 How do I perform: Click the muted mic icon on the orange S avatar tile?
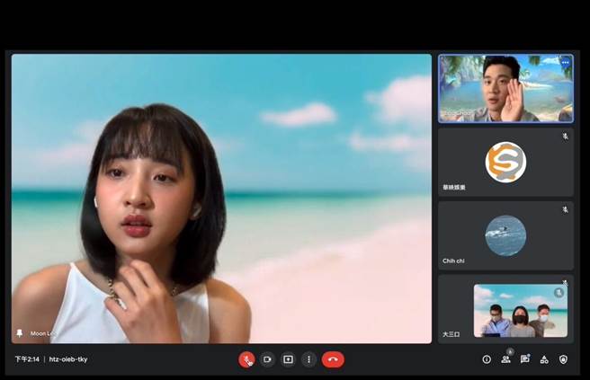click(x=565, y=136)
